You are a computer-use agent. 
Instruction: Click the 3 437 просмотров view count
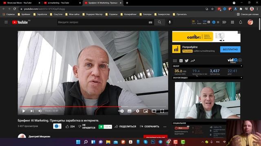click(x=28, y=126)
